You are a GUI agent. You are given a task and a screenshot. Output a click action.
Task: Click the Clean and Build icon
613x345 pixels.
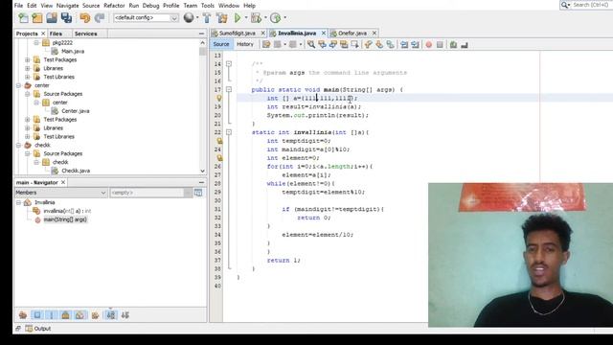(221, 18)
